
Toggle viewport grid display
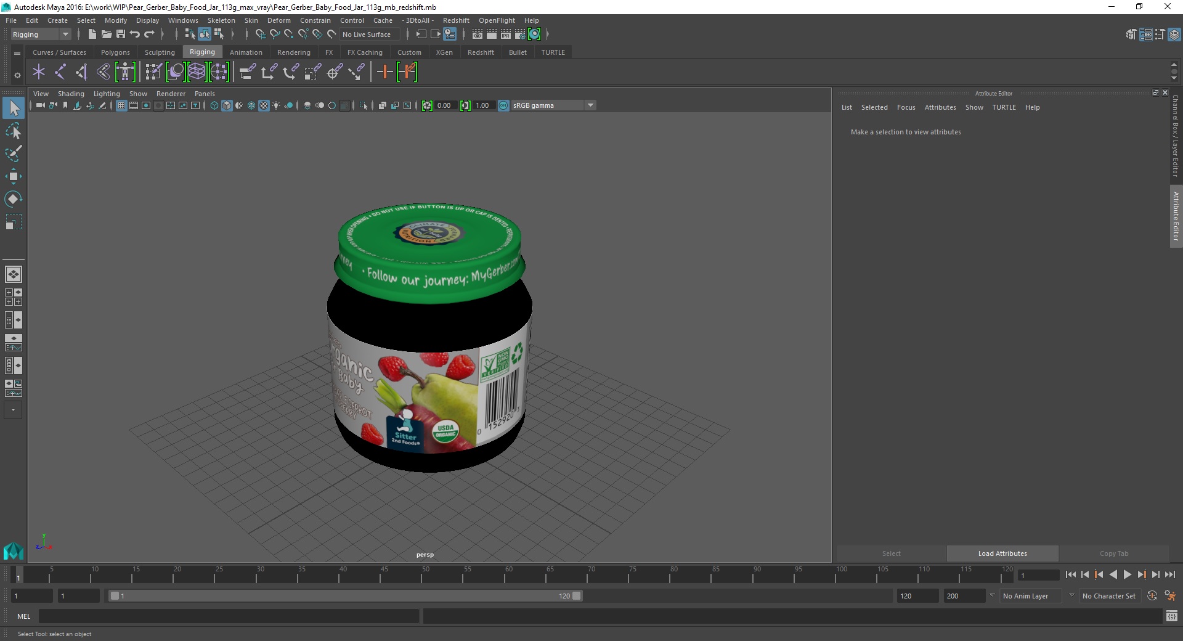[121, 105]
